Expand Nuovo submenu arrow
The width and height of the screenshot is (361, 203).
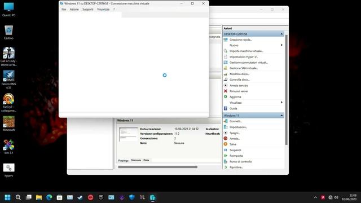click(281, 45)
